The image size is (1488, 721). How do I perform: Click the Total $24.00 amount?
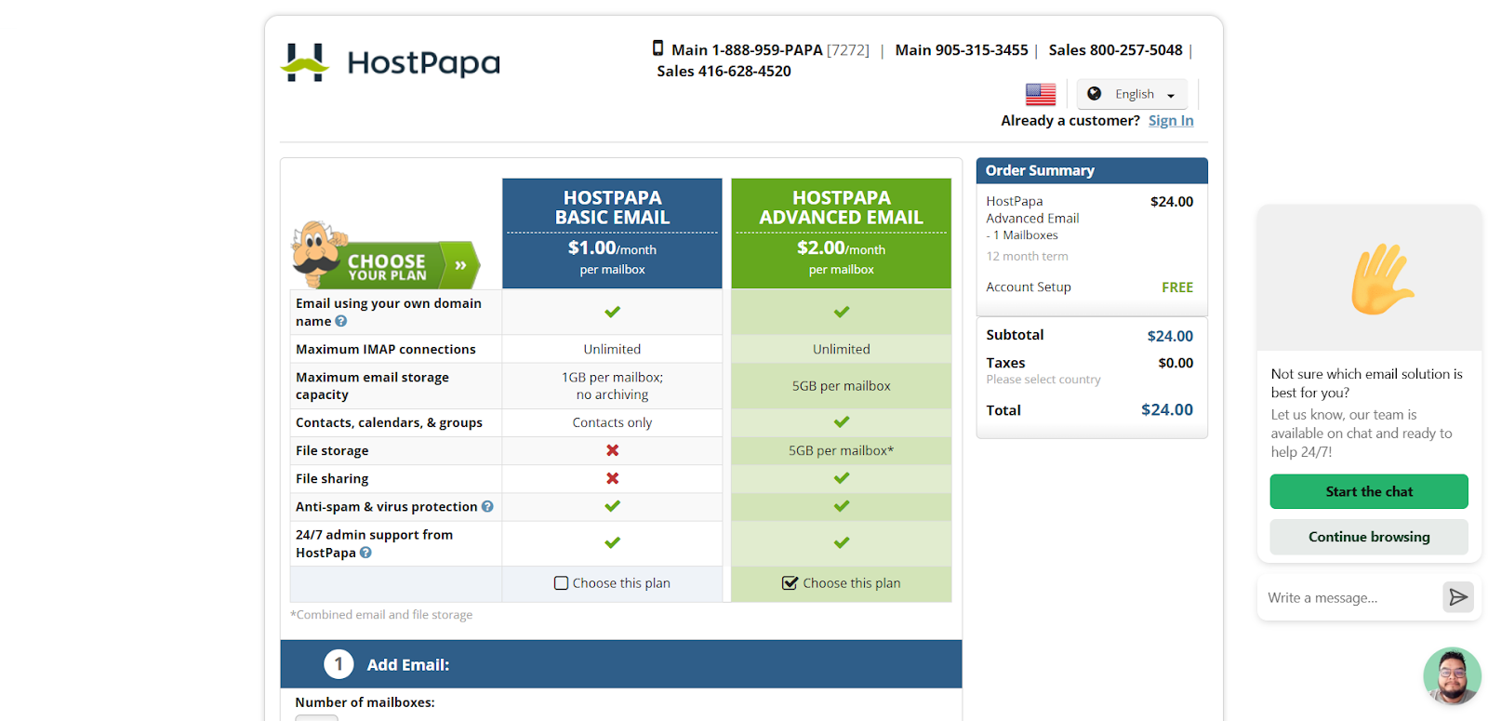click(1167, 409)
